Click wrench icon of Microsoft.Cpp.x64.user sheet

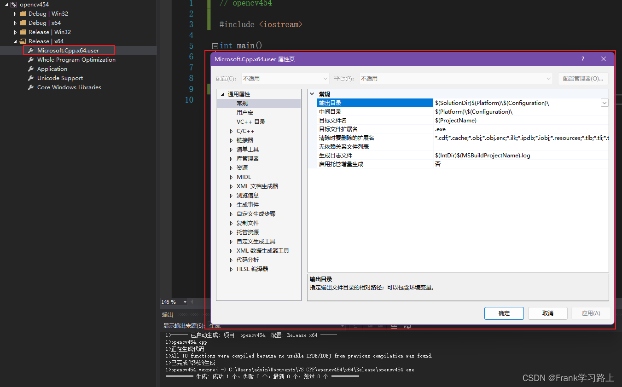click(x=31, y=51)
